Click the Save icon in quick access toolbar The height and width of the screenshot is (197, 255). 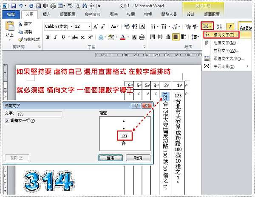(13, 6)
